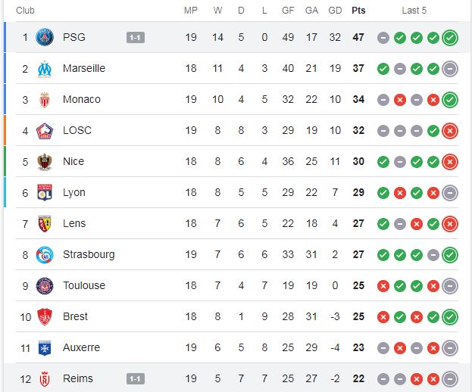Click the Marseille club crest icon
This screenshot has height=392, width=472.
(x=45, y=69)
